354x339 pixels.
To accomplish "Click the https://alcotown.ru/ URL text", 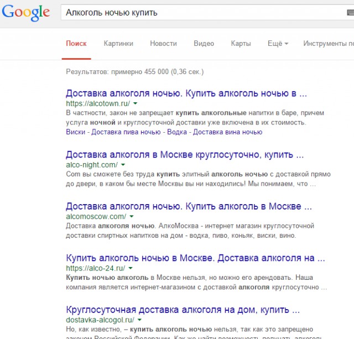I will (x=98, y=103).
